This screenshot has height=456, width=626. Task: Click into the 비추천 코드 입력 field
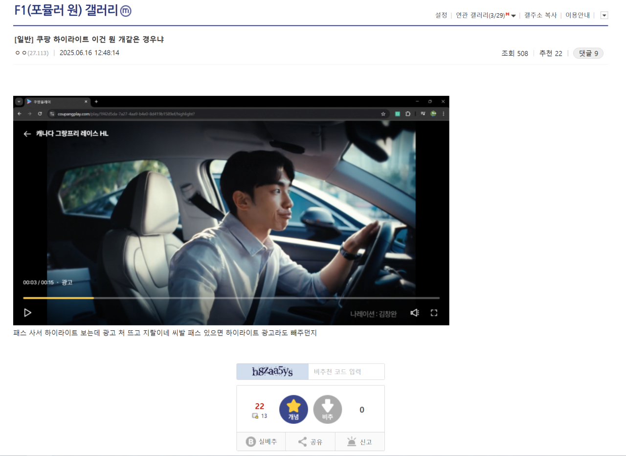point(346,371)
